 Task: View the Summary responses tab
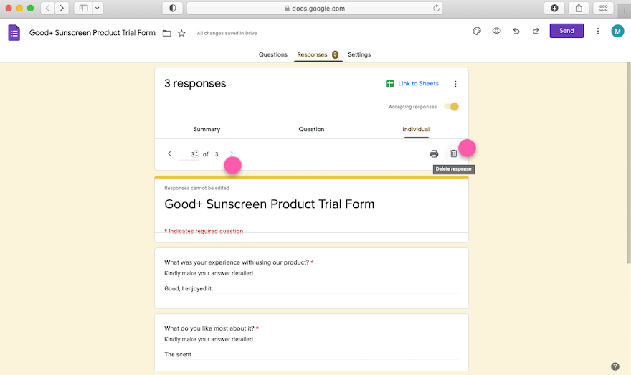coord(207,130)
